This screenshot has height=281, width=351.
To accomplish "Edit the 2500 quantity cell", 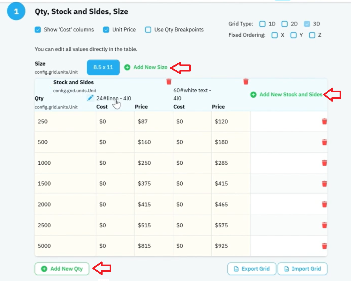I will coord(65,225).
